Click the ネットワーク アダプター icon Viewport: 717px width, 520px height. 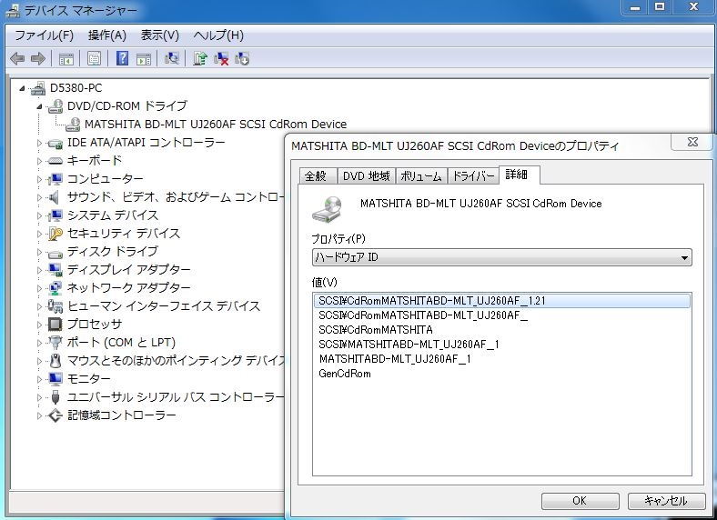pyautogui.click(x=55, y=288)
